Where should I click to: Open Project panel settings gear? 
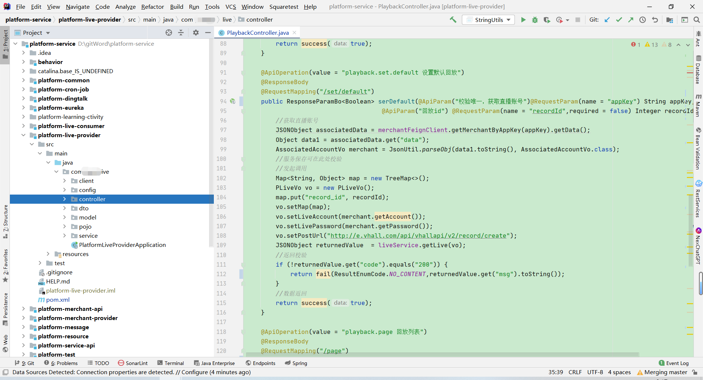pyautogui.click(x=196, y=33)
